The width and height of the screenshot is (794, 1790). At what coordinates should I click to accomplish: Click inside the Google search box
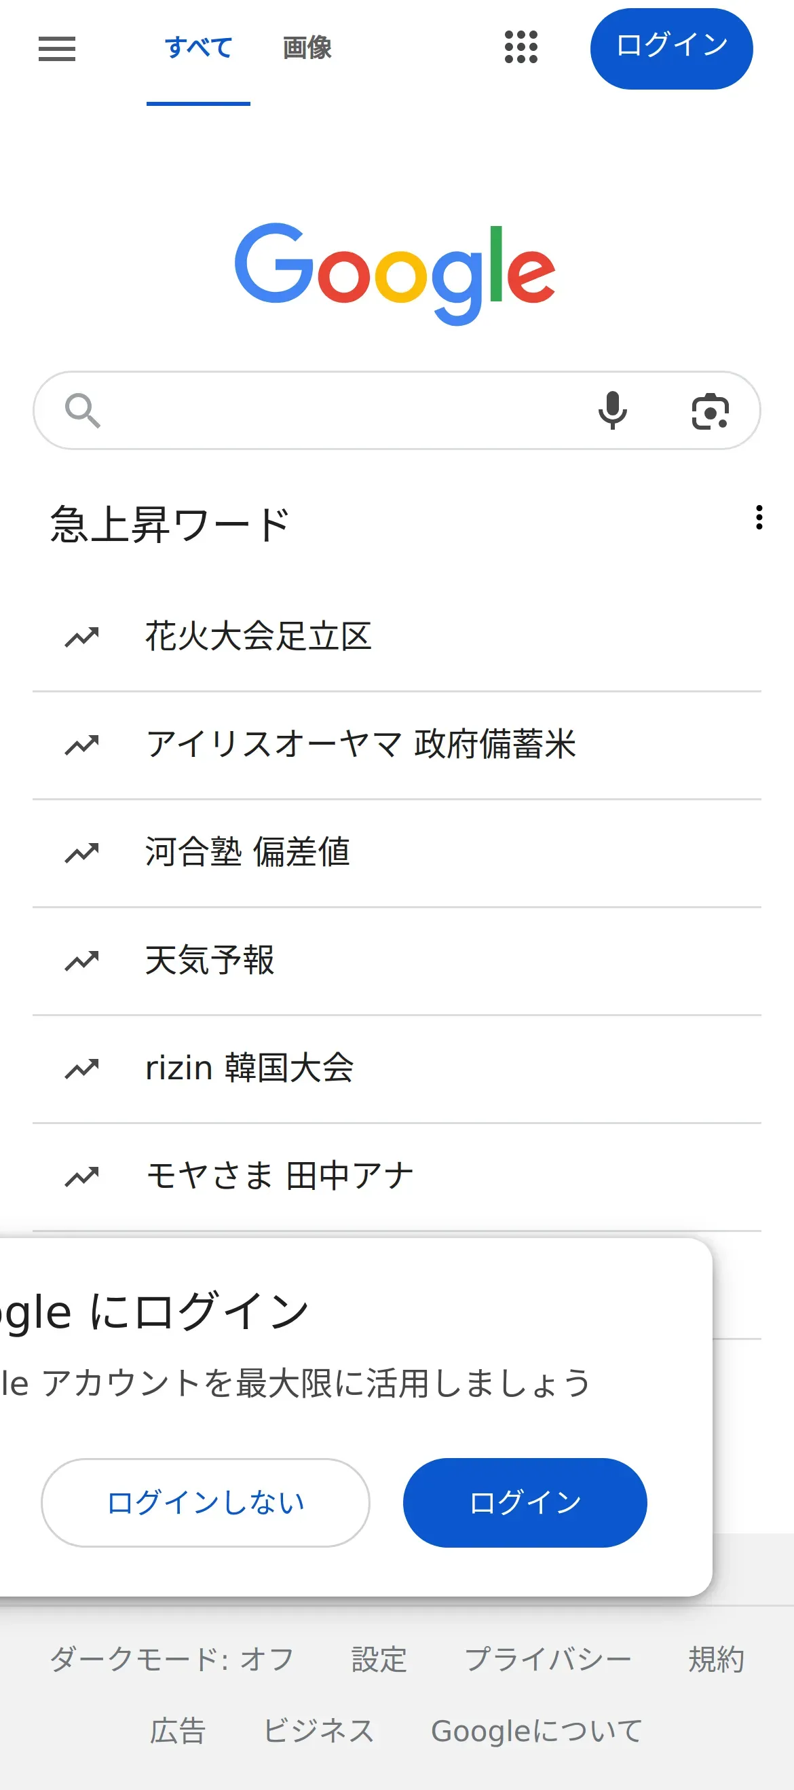point(347,411)
